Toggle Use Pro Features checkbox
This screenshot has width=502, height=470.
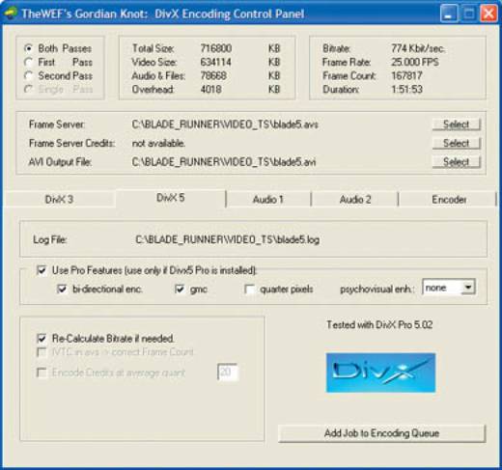click(42, 270)
